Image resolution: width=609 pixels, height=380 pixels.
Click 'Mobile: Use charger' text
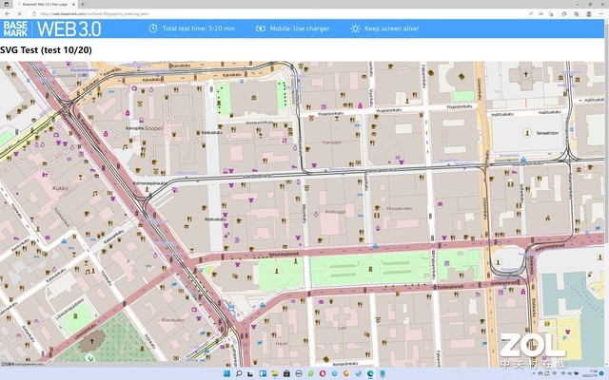pyautogui.click(x=300, y=28)
